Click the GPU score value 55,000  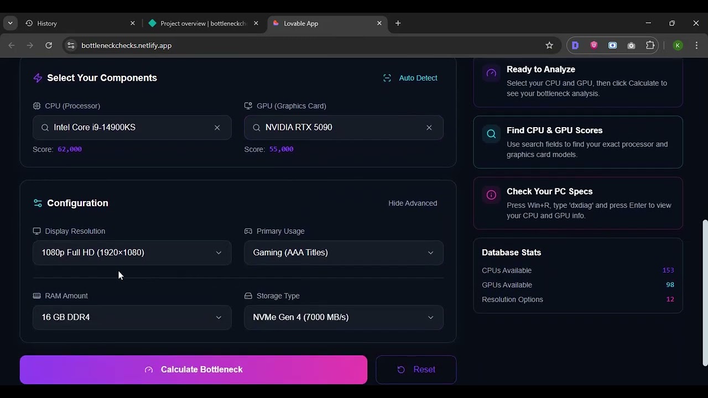282,149
